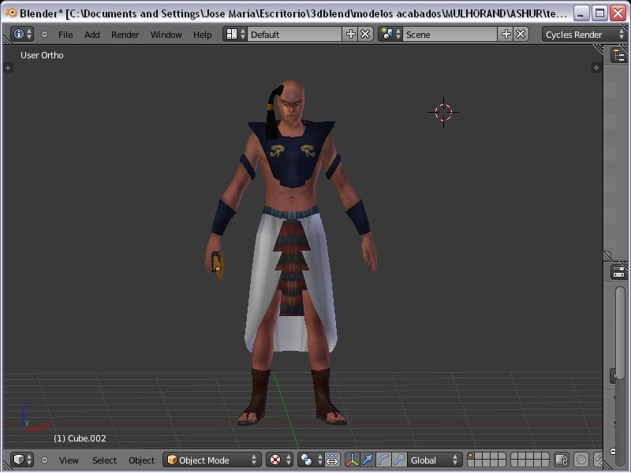Open the pivot point selector
The image size is (631, 473).
coord(311,460)
